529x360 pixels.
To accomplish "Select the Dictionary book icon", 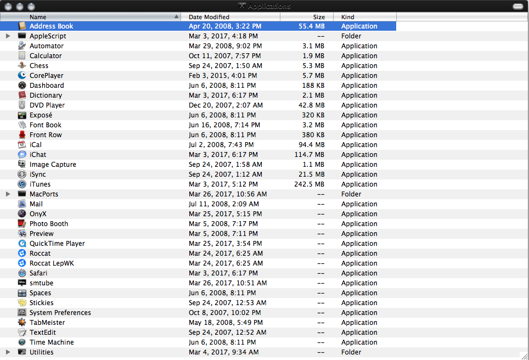I will click(x=22, y=95).
